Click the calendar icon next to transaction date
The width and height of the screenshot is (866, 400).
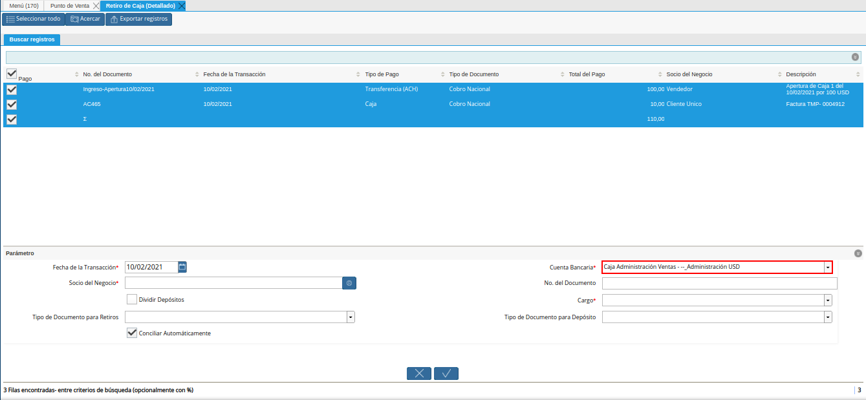182,266
